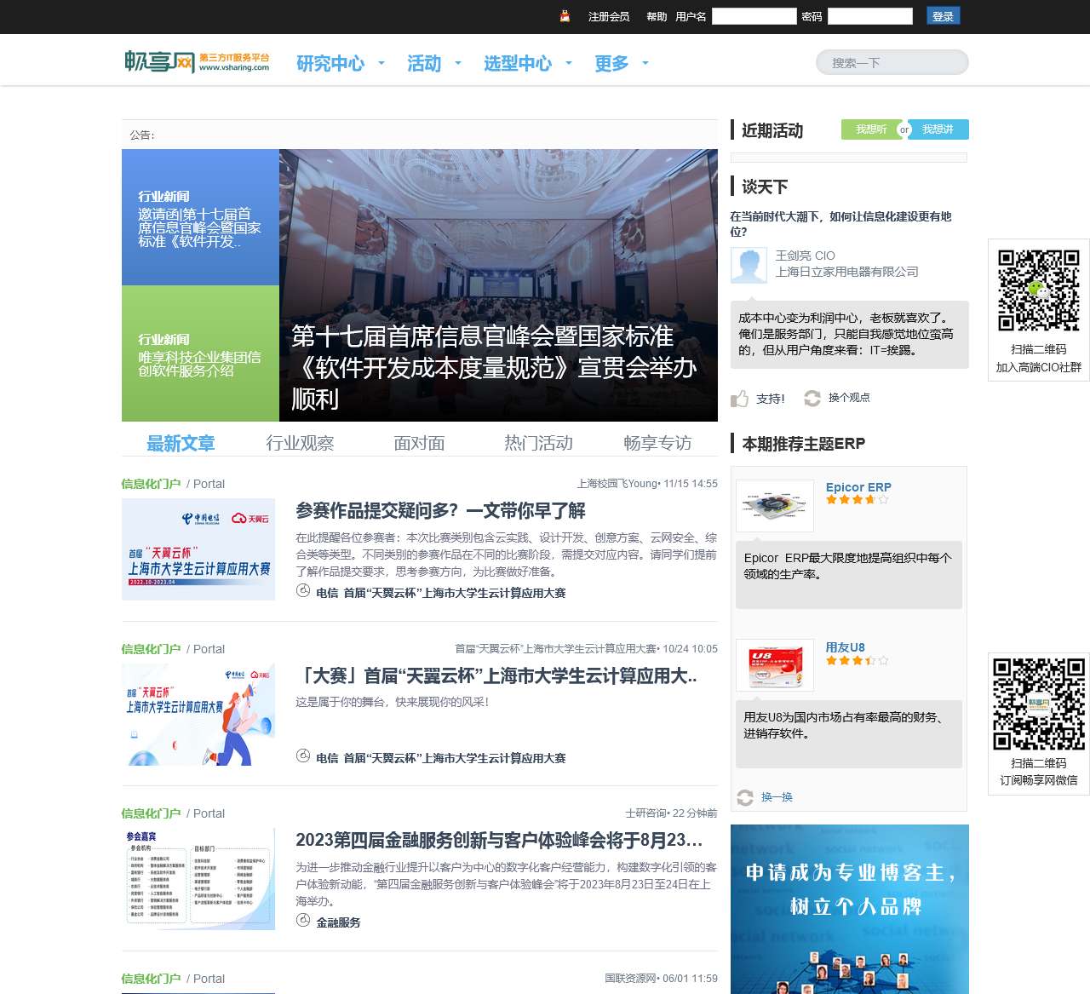The height and width of the screenshot is (994, 1090).
Task: Open the 申请成为专业博客主 banner
Action: [850, 909]
